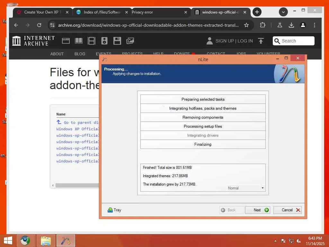Open the Chrome downloads icon
The width and height of the screenshot is (329, 247).
tap(291, 25)
